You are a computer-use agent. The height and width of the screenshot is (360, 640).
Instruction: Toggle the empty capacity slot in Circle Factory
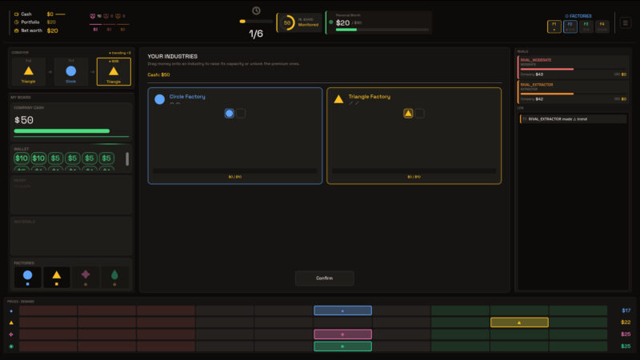(241, 114)
